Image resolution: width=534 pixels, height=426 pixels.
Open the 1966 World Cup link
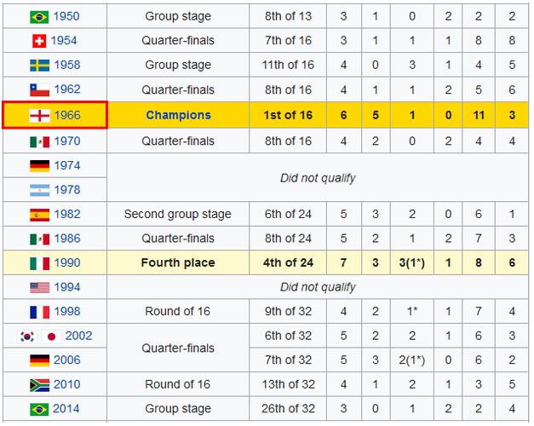click(67, 115)
